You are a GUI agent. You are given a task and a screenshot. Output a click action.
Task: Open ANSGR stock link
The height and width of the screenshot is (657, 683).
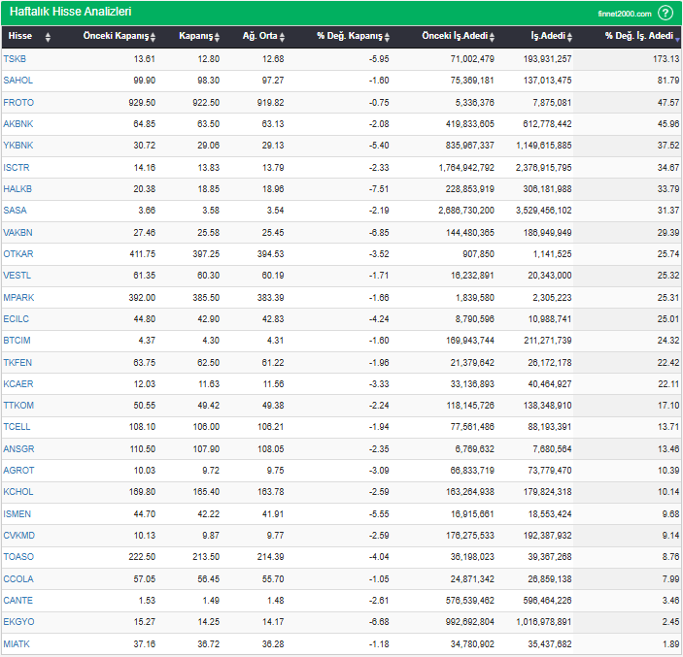(x=18, y=448)
